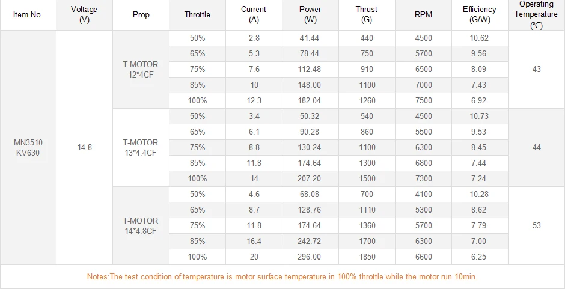This screenshot has height=289, width=565.
Task: Click the Item No. column header
Action: point(28,15)
